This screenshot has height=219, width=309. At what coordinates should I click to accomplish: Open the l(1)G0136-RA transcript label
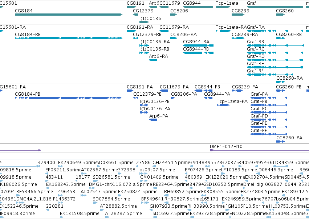tap(155, 42)
